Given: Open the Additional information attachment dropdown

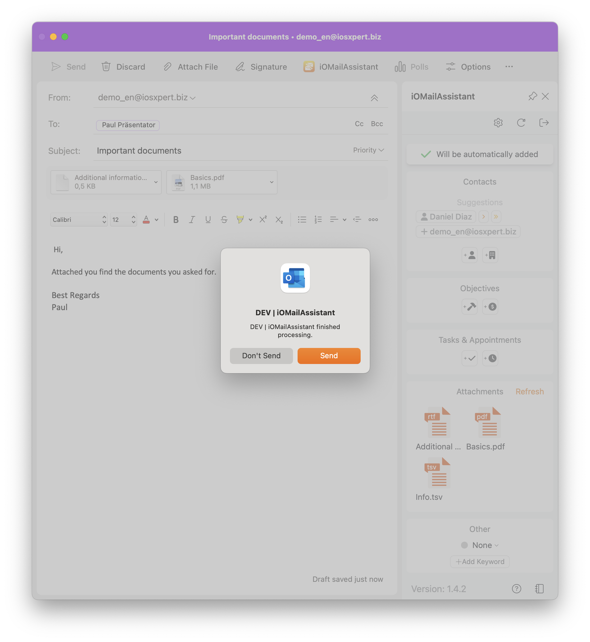Looking at the screenshot, I should tap(156, 182).
